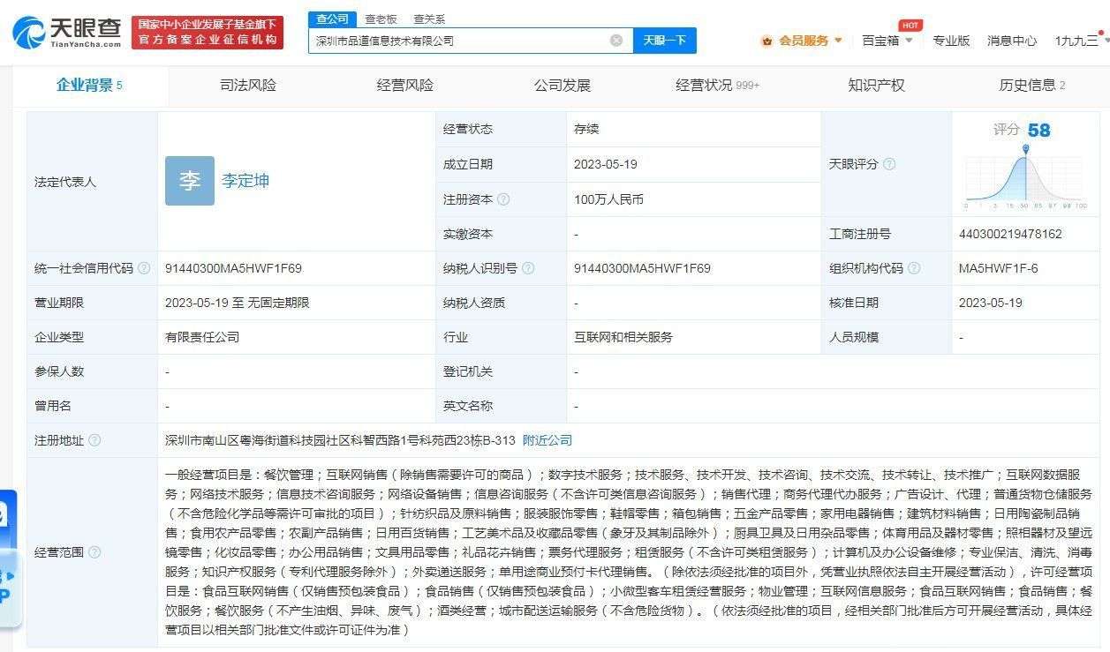Click the 李 avatar tile
Viewport: 1110px width, 652px height.
[190, 181]
